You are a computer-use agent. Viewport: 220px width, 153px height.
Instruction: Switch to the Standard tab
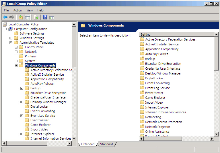point(106,144)
